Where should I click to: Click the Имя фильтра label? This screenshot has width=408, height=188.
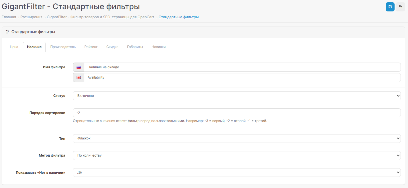pos(54,67)
